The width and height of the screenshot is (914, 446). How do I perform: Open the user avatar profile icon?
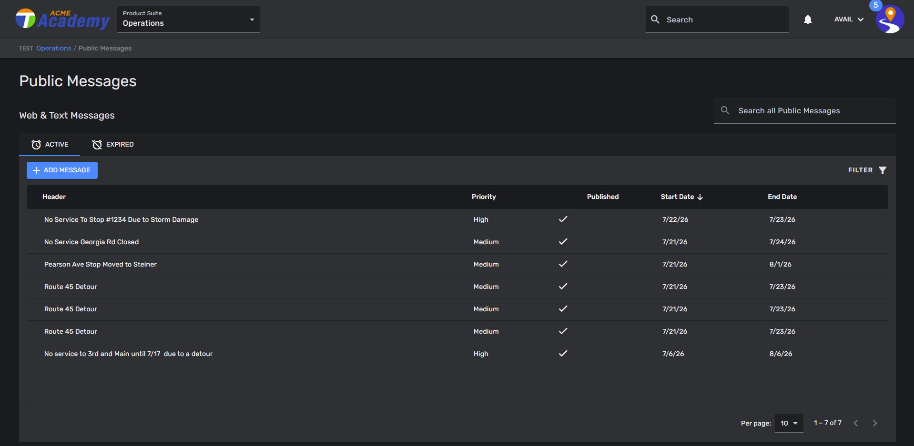pyautogui.click(x=890, y=20)
